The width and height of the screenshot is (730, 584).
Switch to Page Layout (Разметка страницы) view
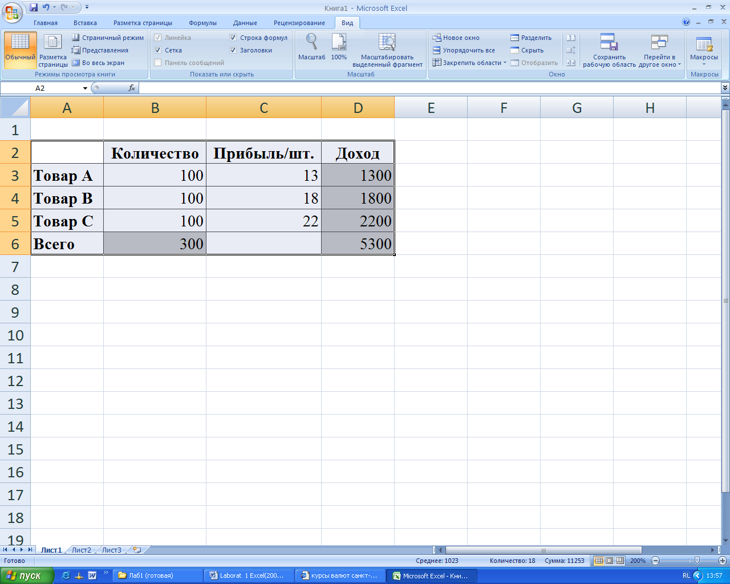53,50
